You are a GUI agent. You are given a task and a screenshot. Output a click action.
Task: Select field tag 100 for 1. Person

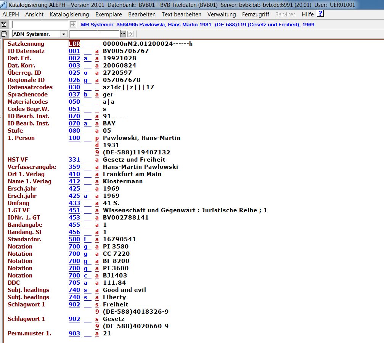74,138
